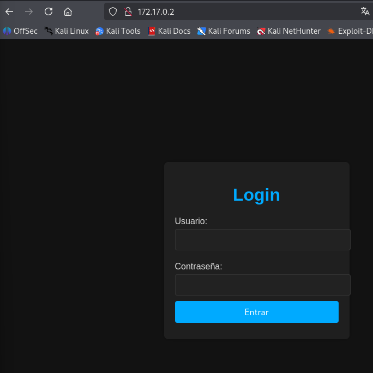Click into the Contraseña password field
The height and width of the screenshot is (373, 373).
pos(262,285)
